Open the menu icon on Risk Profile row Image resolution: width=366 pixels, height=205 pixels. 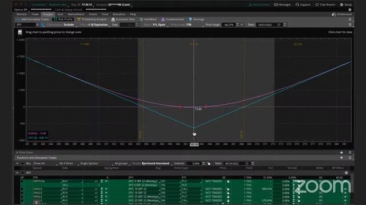tap(349, 19)
